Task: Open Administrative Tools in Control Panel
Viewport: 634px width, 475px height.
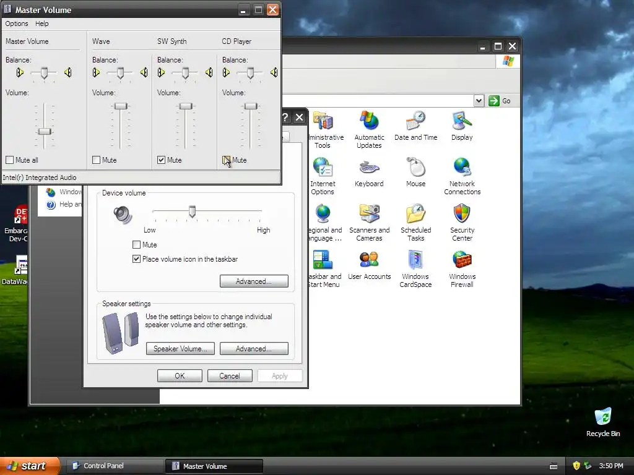Action: tap(323, 121)
